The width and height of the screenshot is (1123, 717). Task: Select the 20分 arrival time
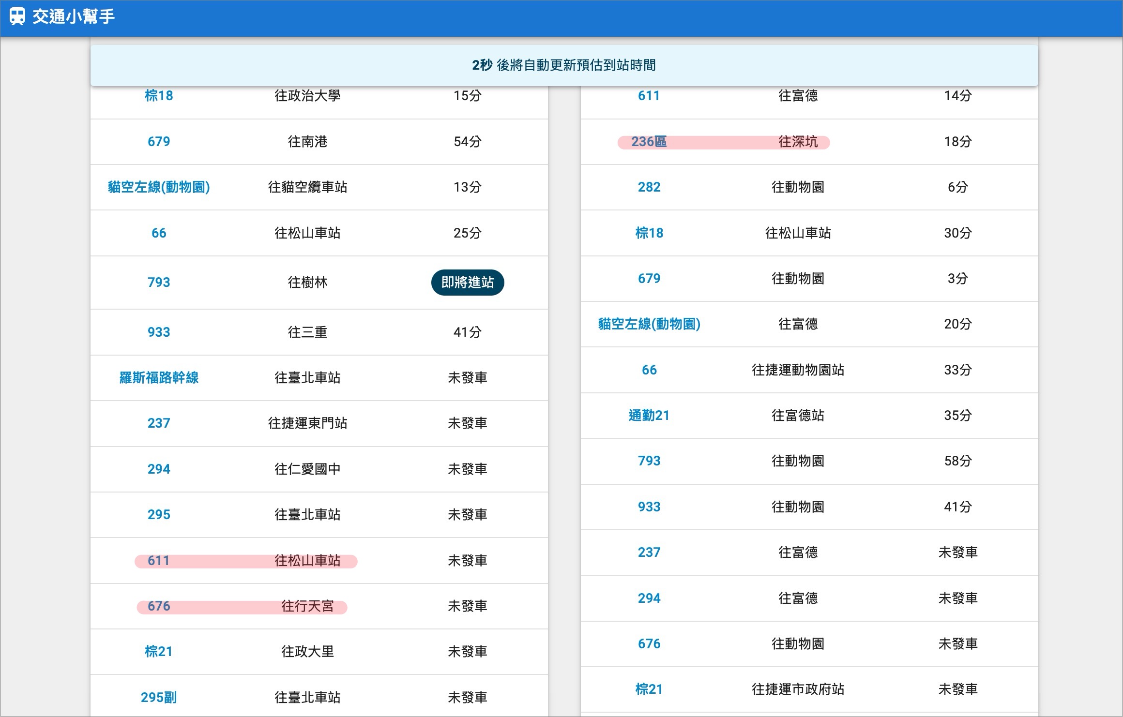958,324
